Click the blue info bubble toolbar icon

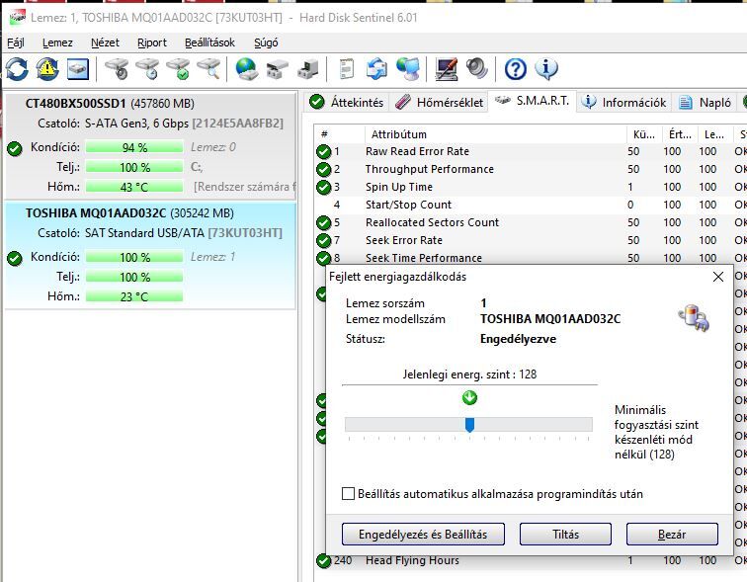(x=546, y=69)
